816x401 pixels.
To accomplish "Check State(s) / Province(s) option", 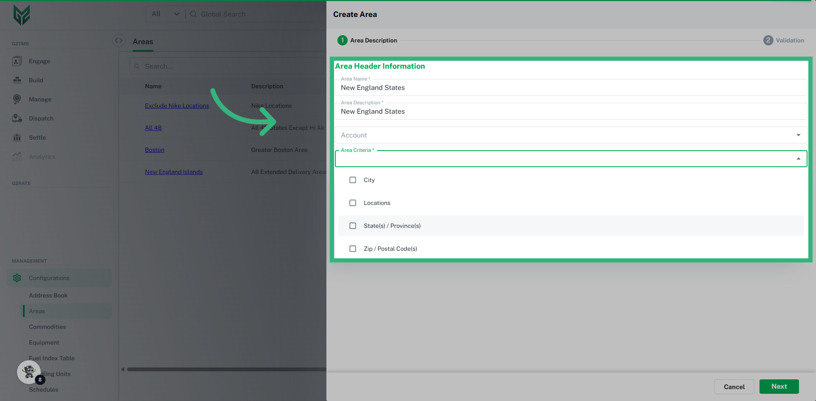I will 352,225.
